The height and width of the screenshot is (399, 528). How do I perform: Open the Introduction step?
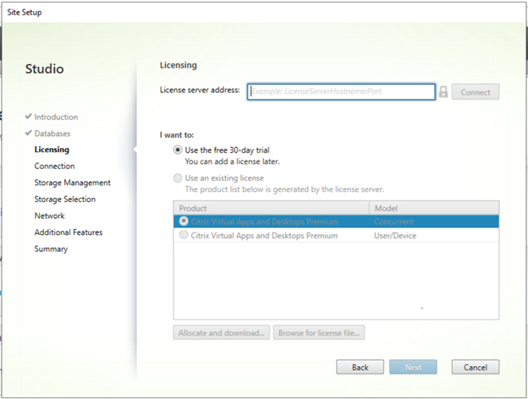pos(56,117)
